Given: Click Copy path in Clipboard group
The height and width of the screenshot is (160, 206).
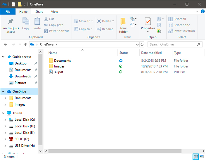Looking at the screenshot, I should tap(53, 25).
